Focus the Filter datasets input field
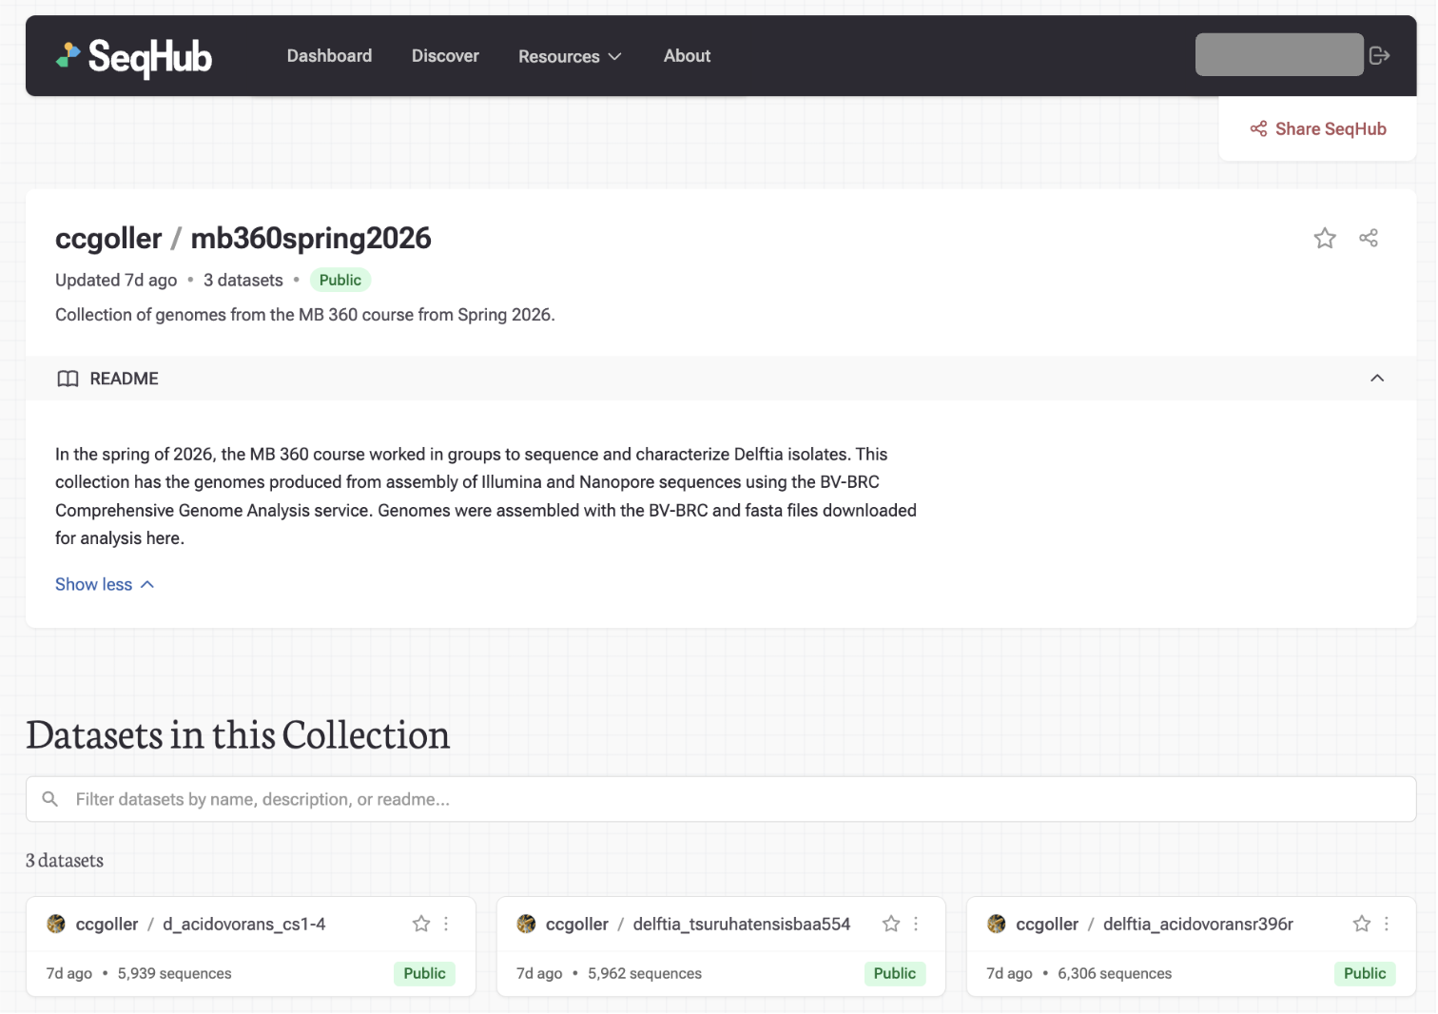 [721, 799]
